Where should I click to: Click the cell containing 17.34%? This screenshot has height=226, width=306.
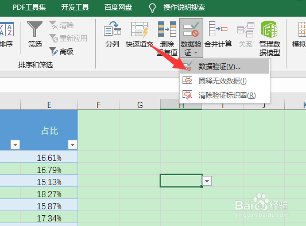[49, 217]
